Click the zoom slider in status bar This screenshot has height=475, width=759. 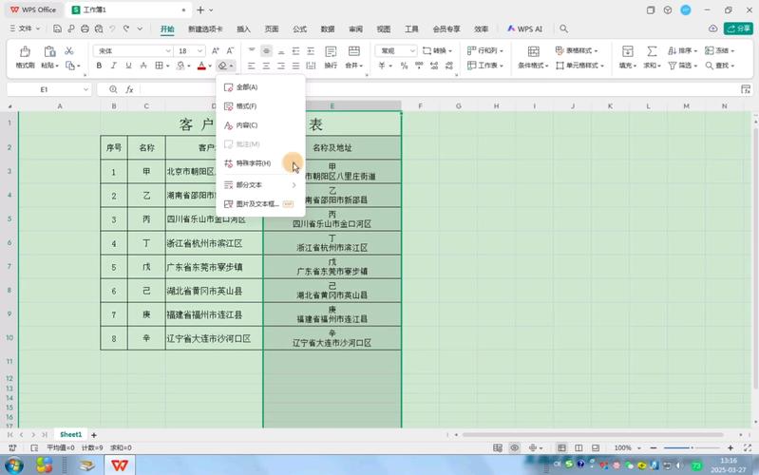point(692,447)
